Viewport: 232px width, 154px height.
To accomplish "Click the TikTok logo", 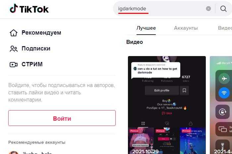I will pyautogui.click(x=29, y=9).
